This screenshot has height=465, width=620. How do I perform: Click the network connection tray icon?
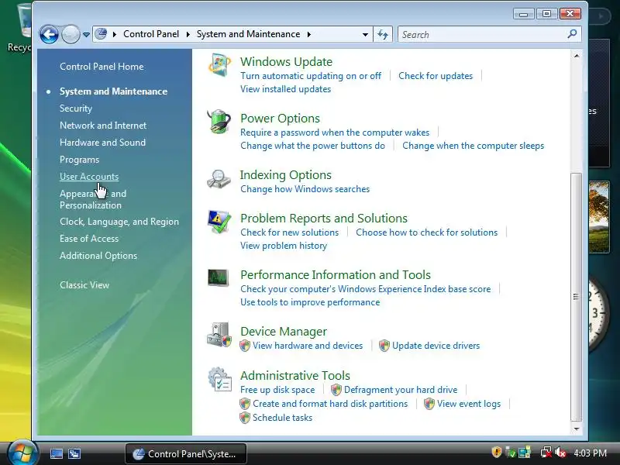pyautogui.click(x=546, y=453)
